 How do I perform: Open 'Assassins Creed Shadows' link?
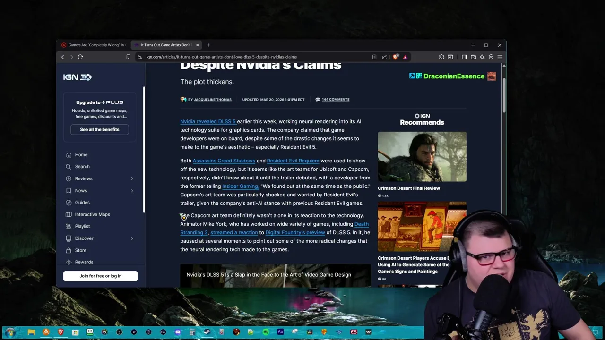(x=224, y=161)
